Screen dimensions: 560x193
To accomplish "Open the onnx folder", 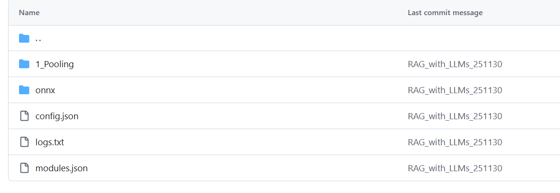I will click(x=45, y=90).
